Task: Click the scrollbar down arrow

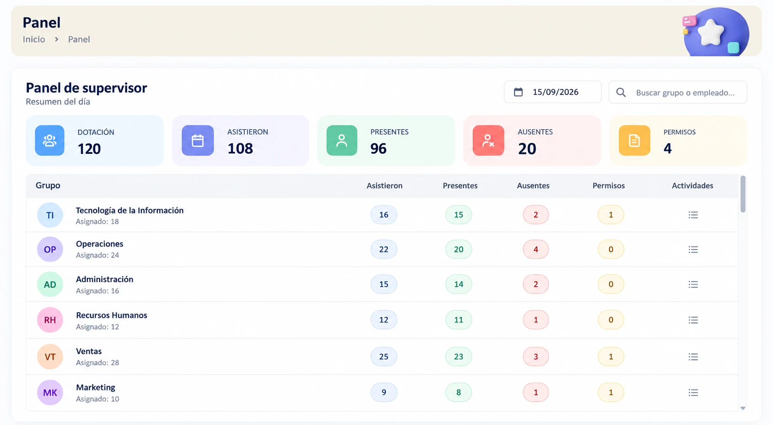Action: pos(743,408)
